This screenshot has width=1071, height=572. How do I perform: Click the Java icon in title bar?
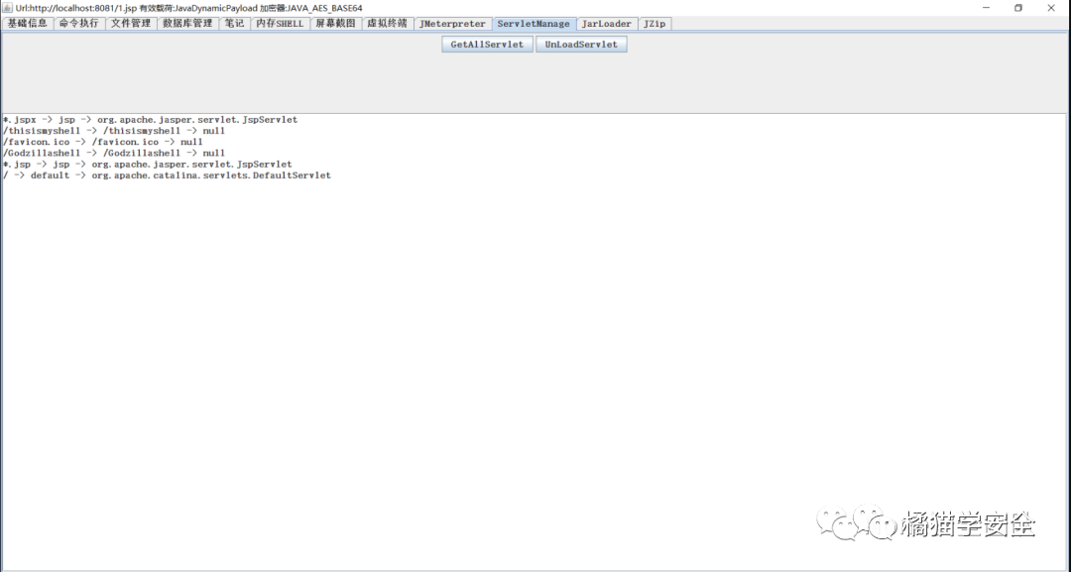pyautogui.click(x=8, y=8)
